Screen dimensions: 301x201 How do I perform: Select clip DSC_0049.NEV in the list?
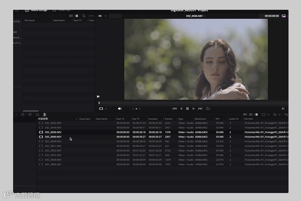point(53,142)
